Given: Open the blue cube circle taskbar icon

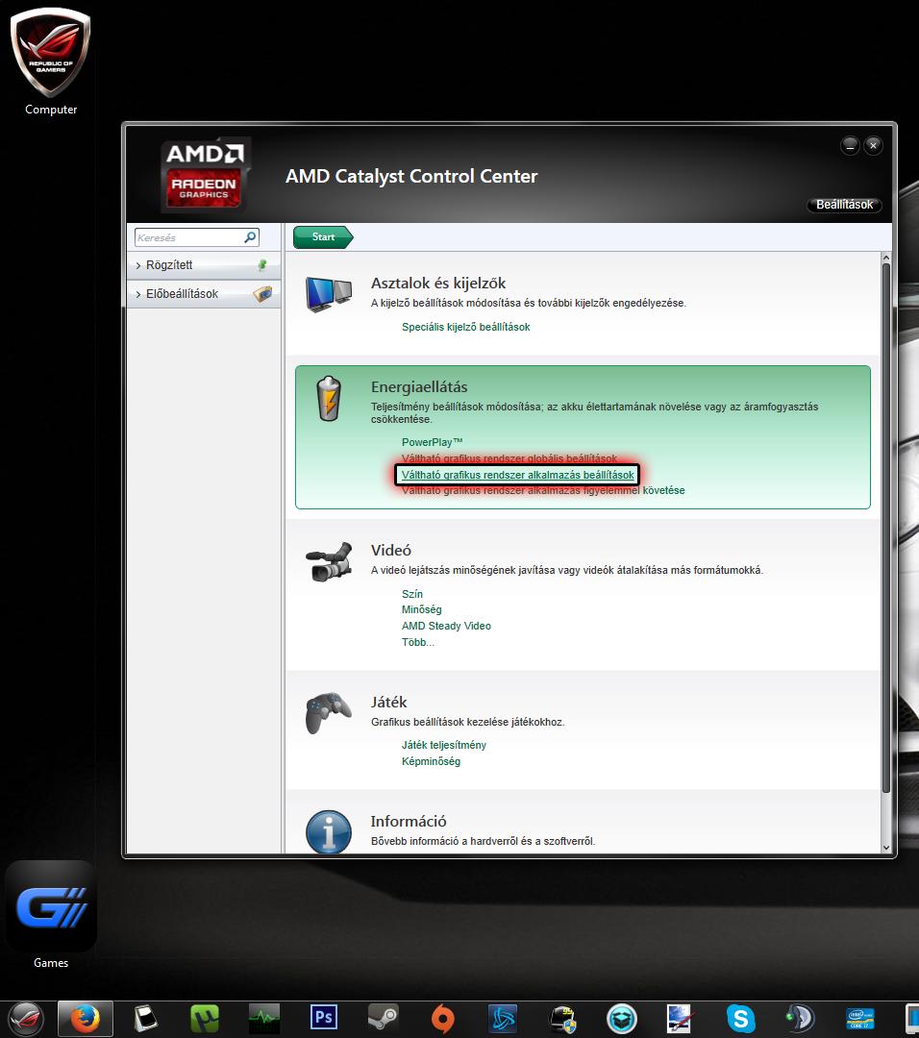Looking at the screenshot, I should [x=622, y=1018].
